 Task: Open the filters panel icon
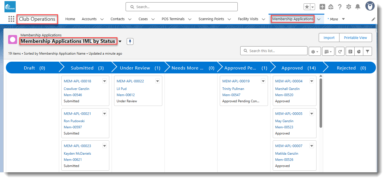(x=367, y=51)
